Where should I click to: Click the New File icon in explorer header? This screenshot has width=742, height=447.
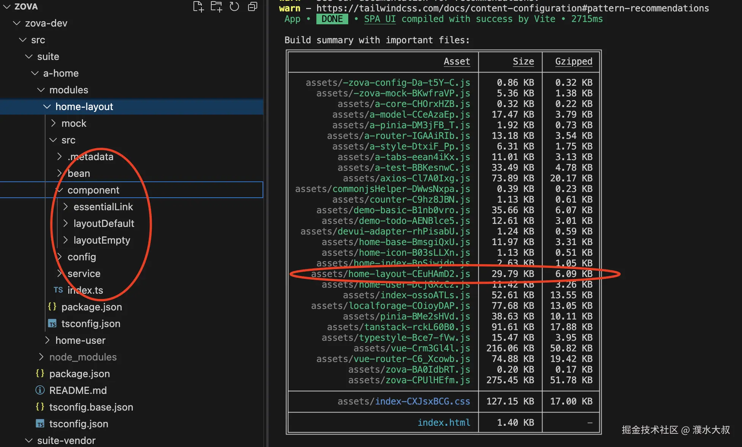point(198,6)
